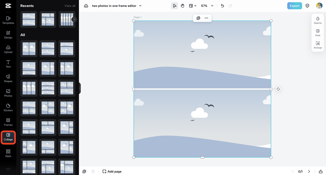The image size is (326, 175).
Task: Open the Text panel
Action: pos(8,64)
